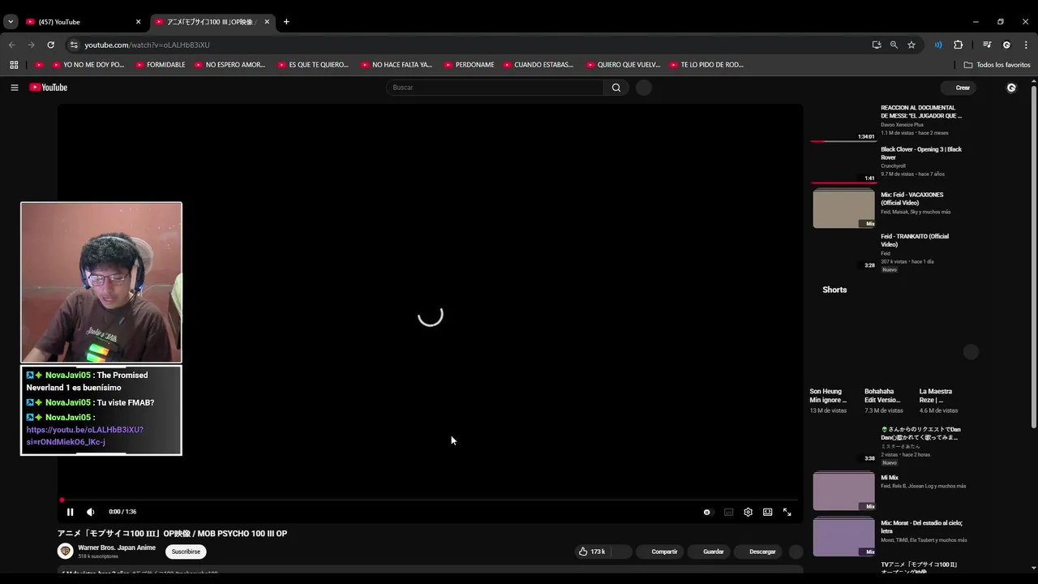Click the video progress bar
Viewport: 1038px width, 584px height.
430,500
